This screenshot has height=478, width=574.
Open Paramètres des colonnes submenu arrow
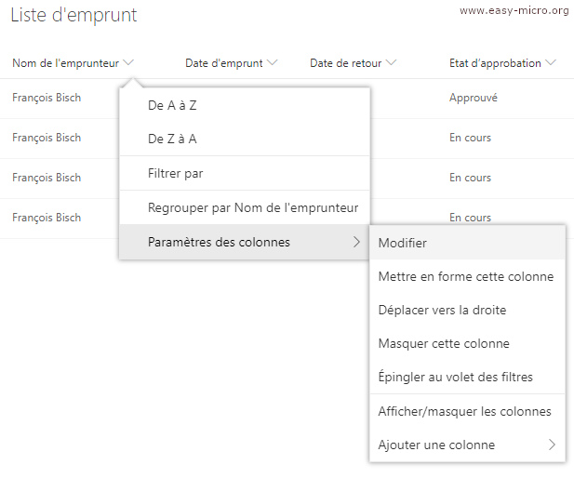[x=356, y=242]
